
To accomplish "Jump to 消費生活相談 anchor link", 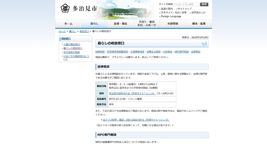I will [154, 52].
